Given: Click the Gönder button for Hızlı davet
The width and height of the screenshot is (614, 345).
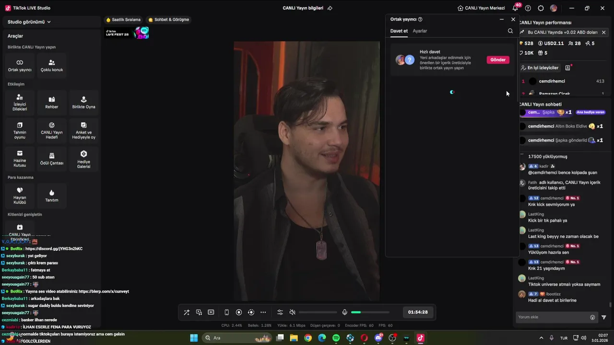Looking at the screenshot, I should (x=498, y=60).
